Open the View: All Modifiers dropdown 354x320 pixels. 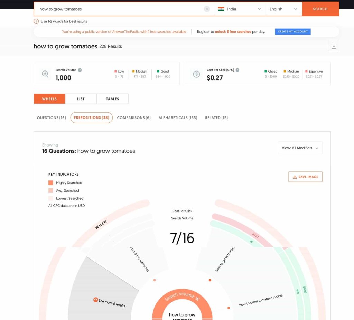(x=300, y=148)
